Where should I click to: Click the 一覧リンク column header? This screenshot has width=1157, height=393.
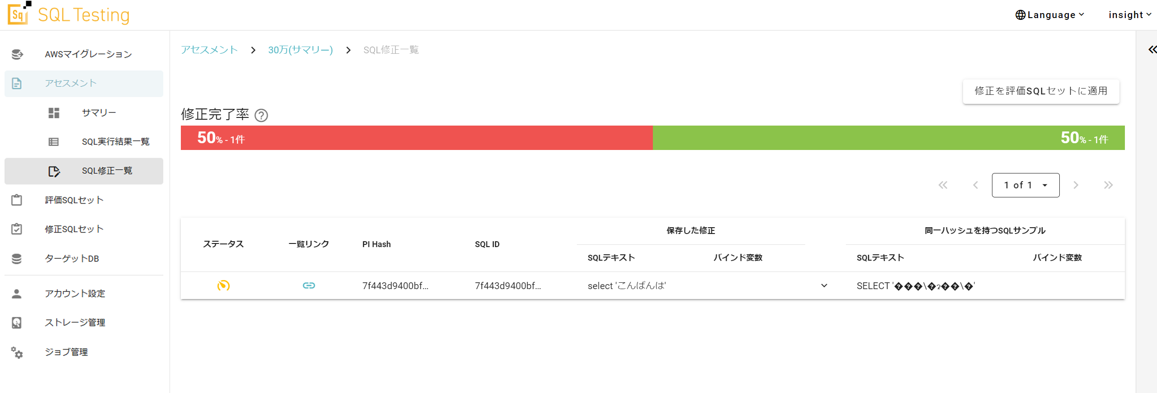(309, 244)
